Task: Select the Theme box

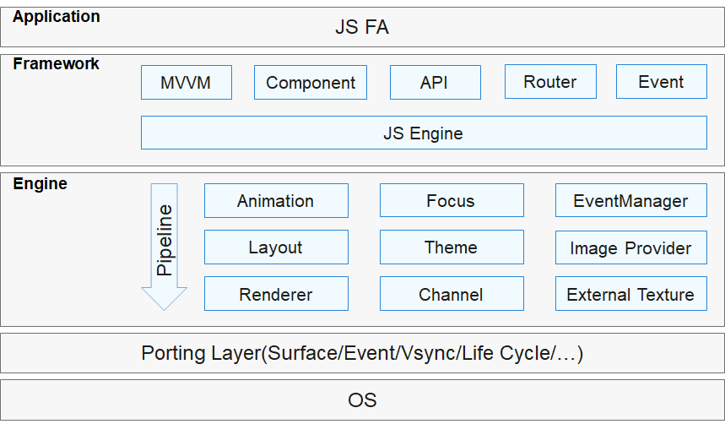Action: tap(451, 247)
